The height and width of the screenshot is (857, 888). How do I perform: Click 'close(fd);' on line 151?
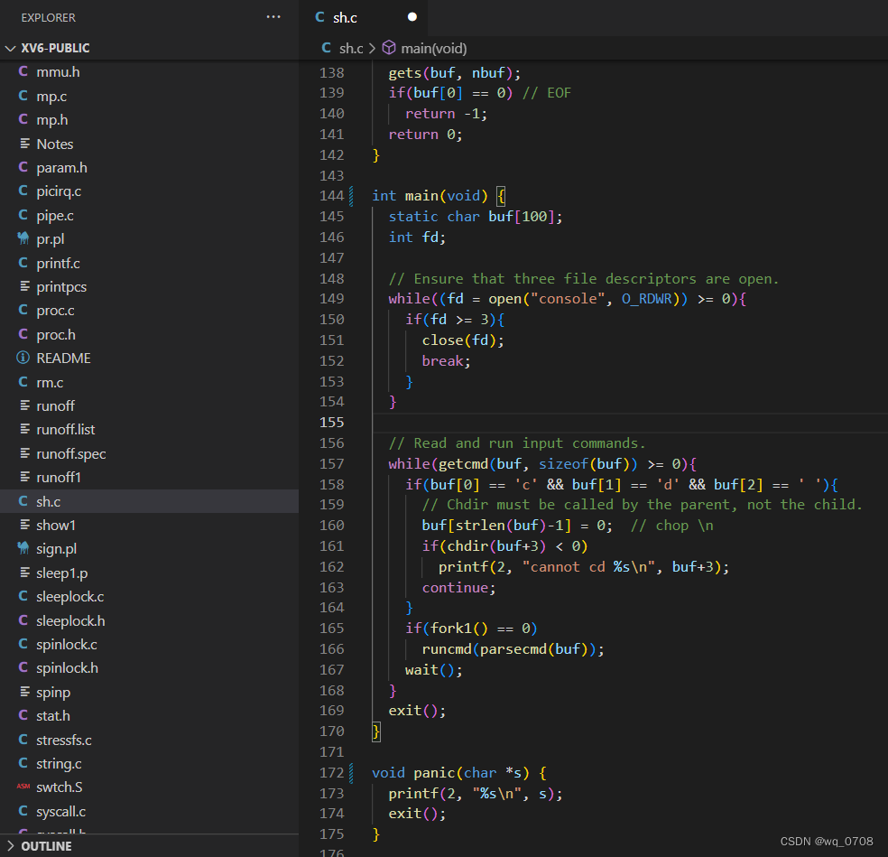click(x=463, y=340)
